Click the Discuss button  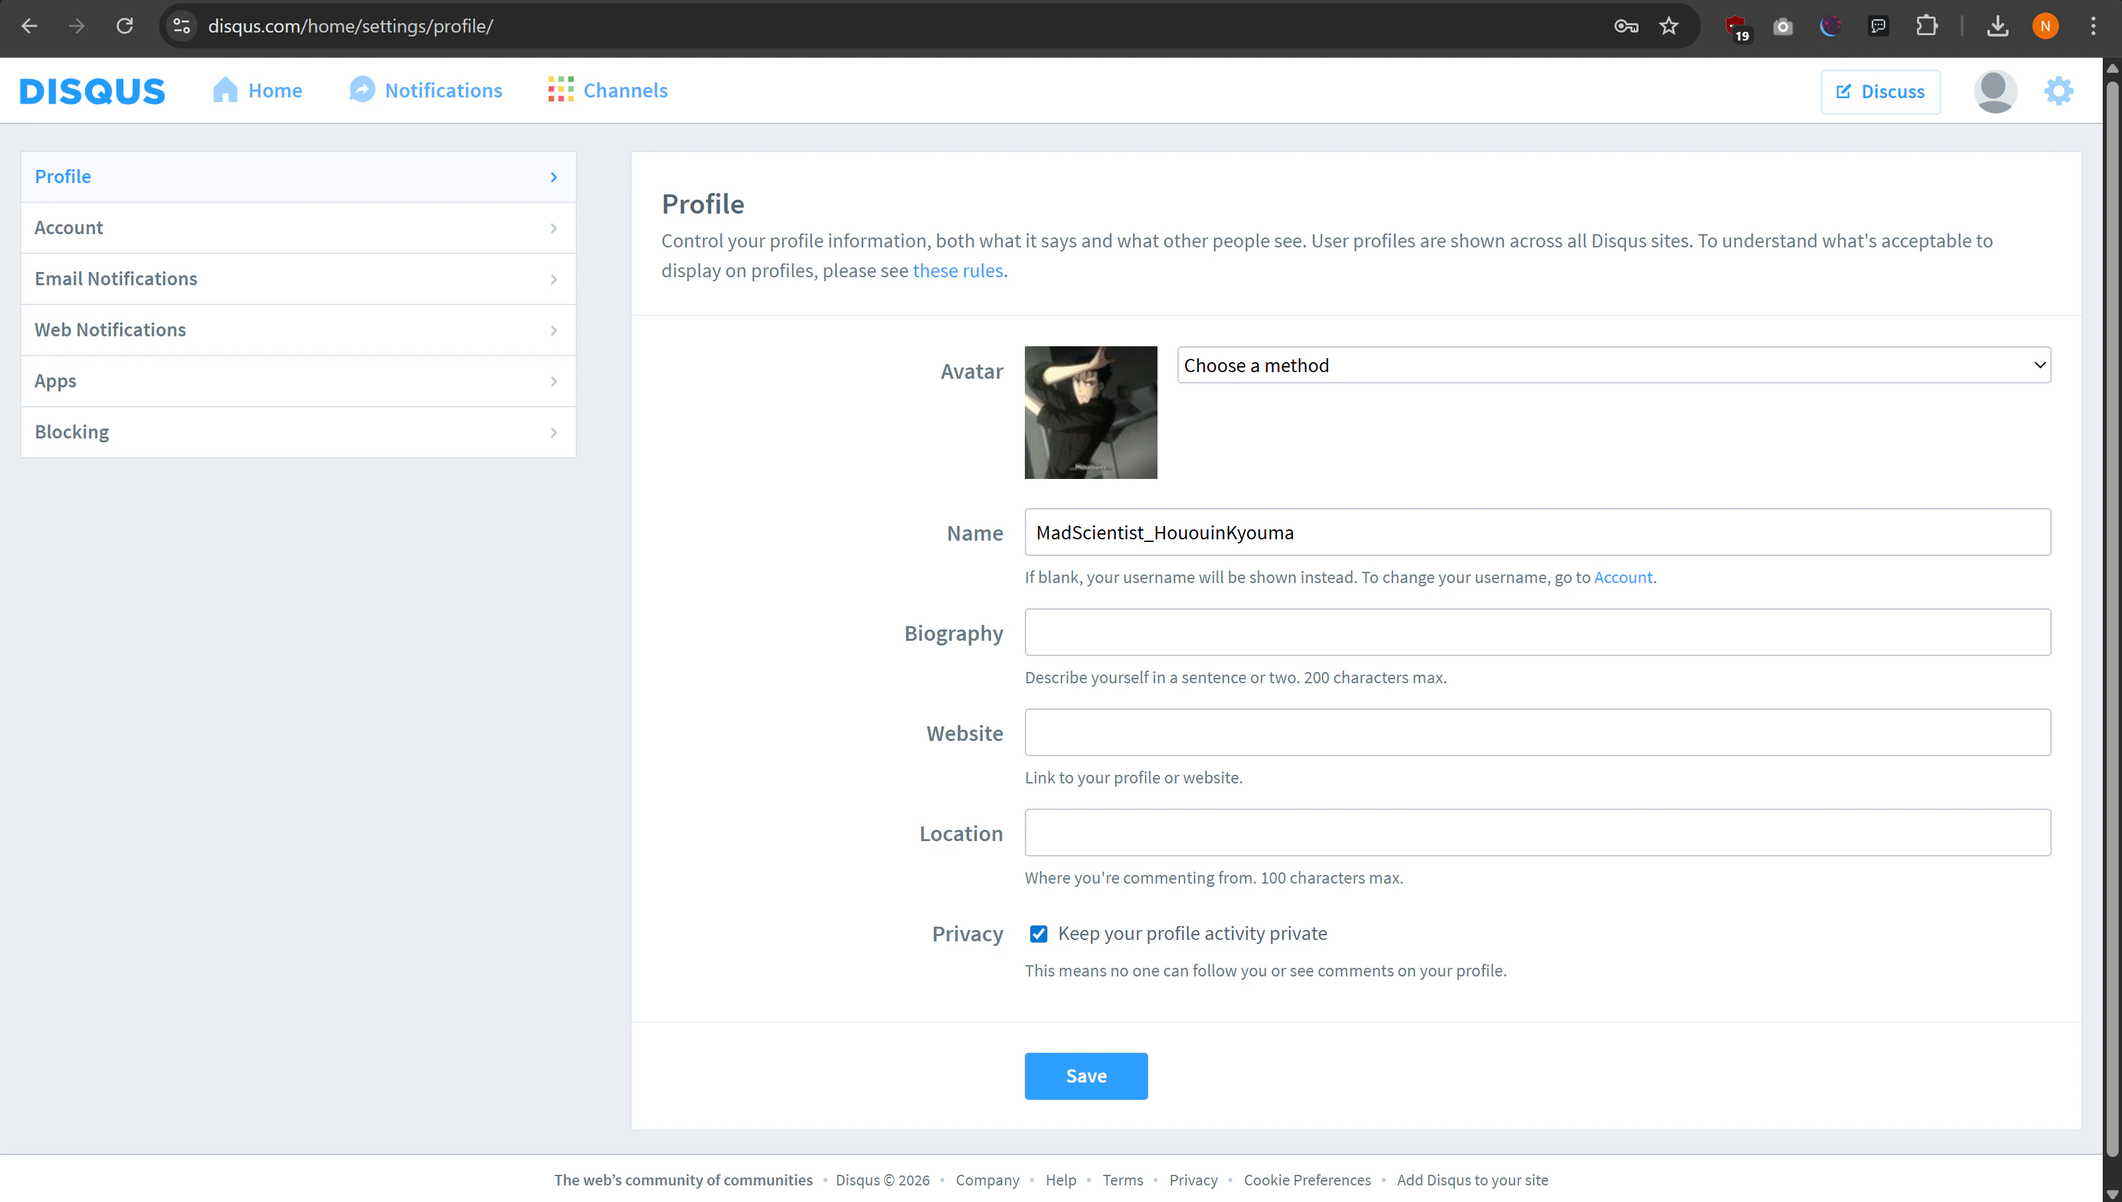pos(1879,92)
